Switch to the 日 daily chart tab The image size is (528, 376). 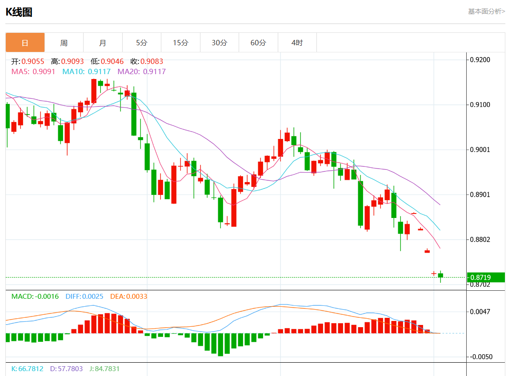coord(25,43)
